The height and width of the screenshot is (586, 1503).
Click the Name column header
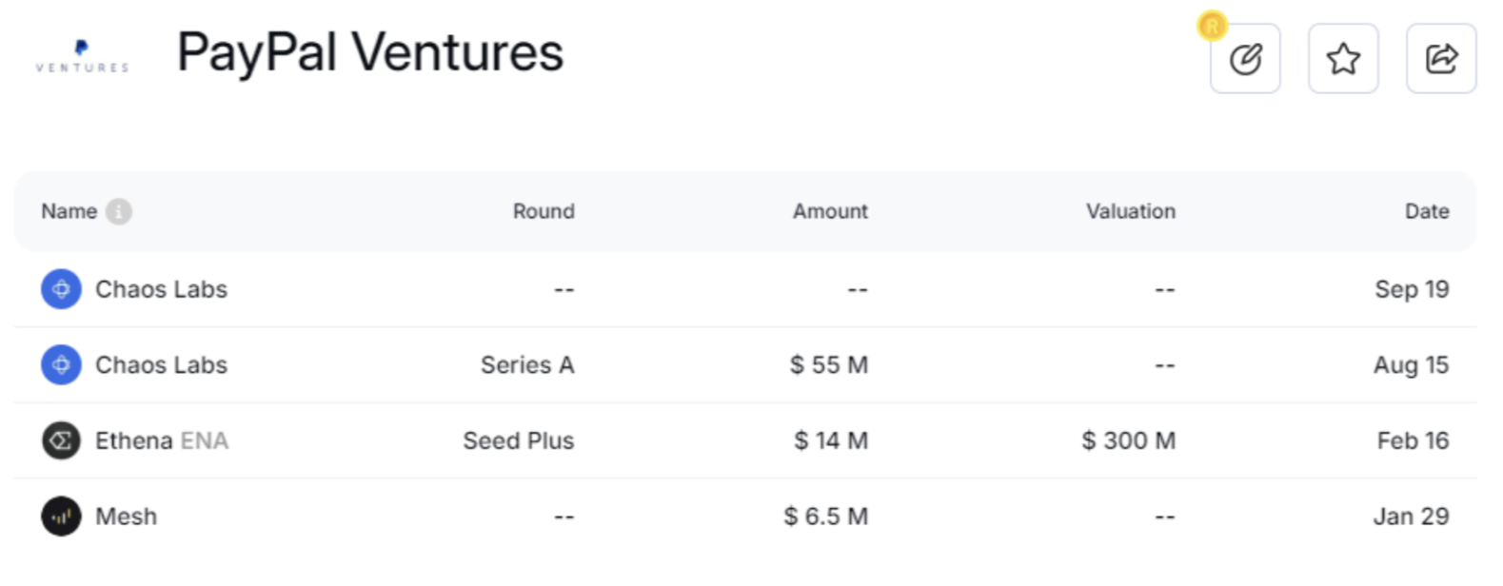coord(69,211)
